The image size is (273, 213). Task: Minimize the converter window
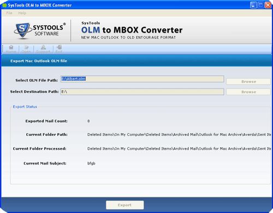click(253, 5)
